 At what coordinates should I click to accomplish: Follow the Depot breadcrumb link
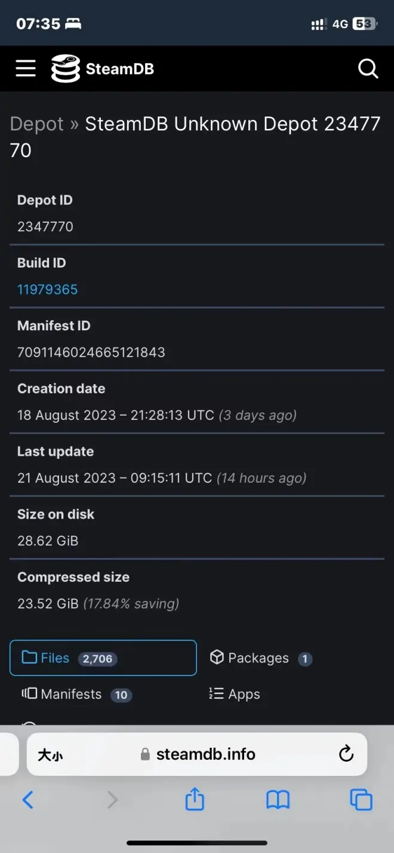point(36,124)
